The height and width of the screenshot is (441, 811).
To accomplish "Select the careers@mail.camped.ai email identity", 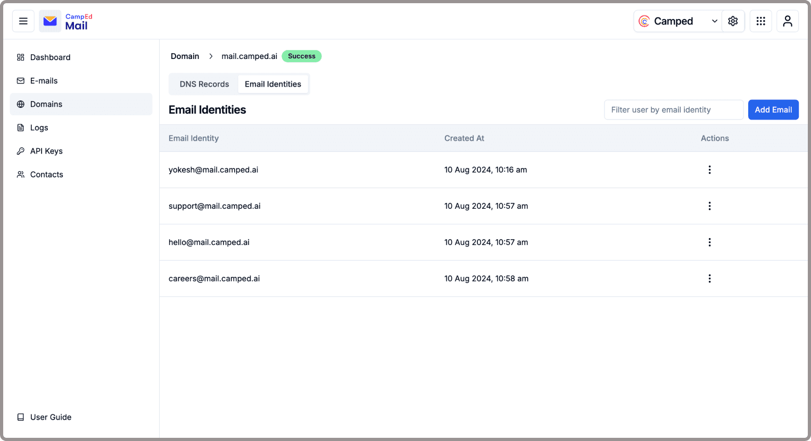I will pyautogui.click(x=214, y=278).
